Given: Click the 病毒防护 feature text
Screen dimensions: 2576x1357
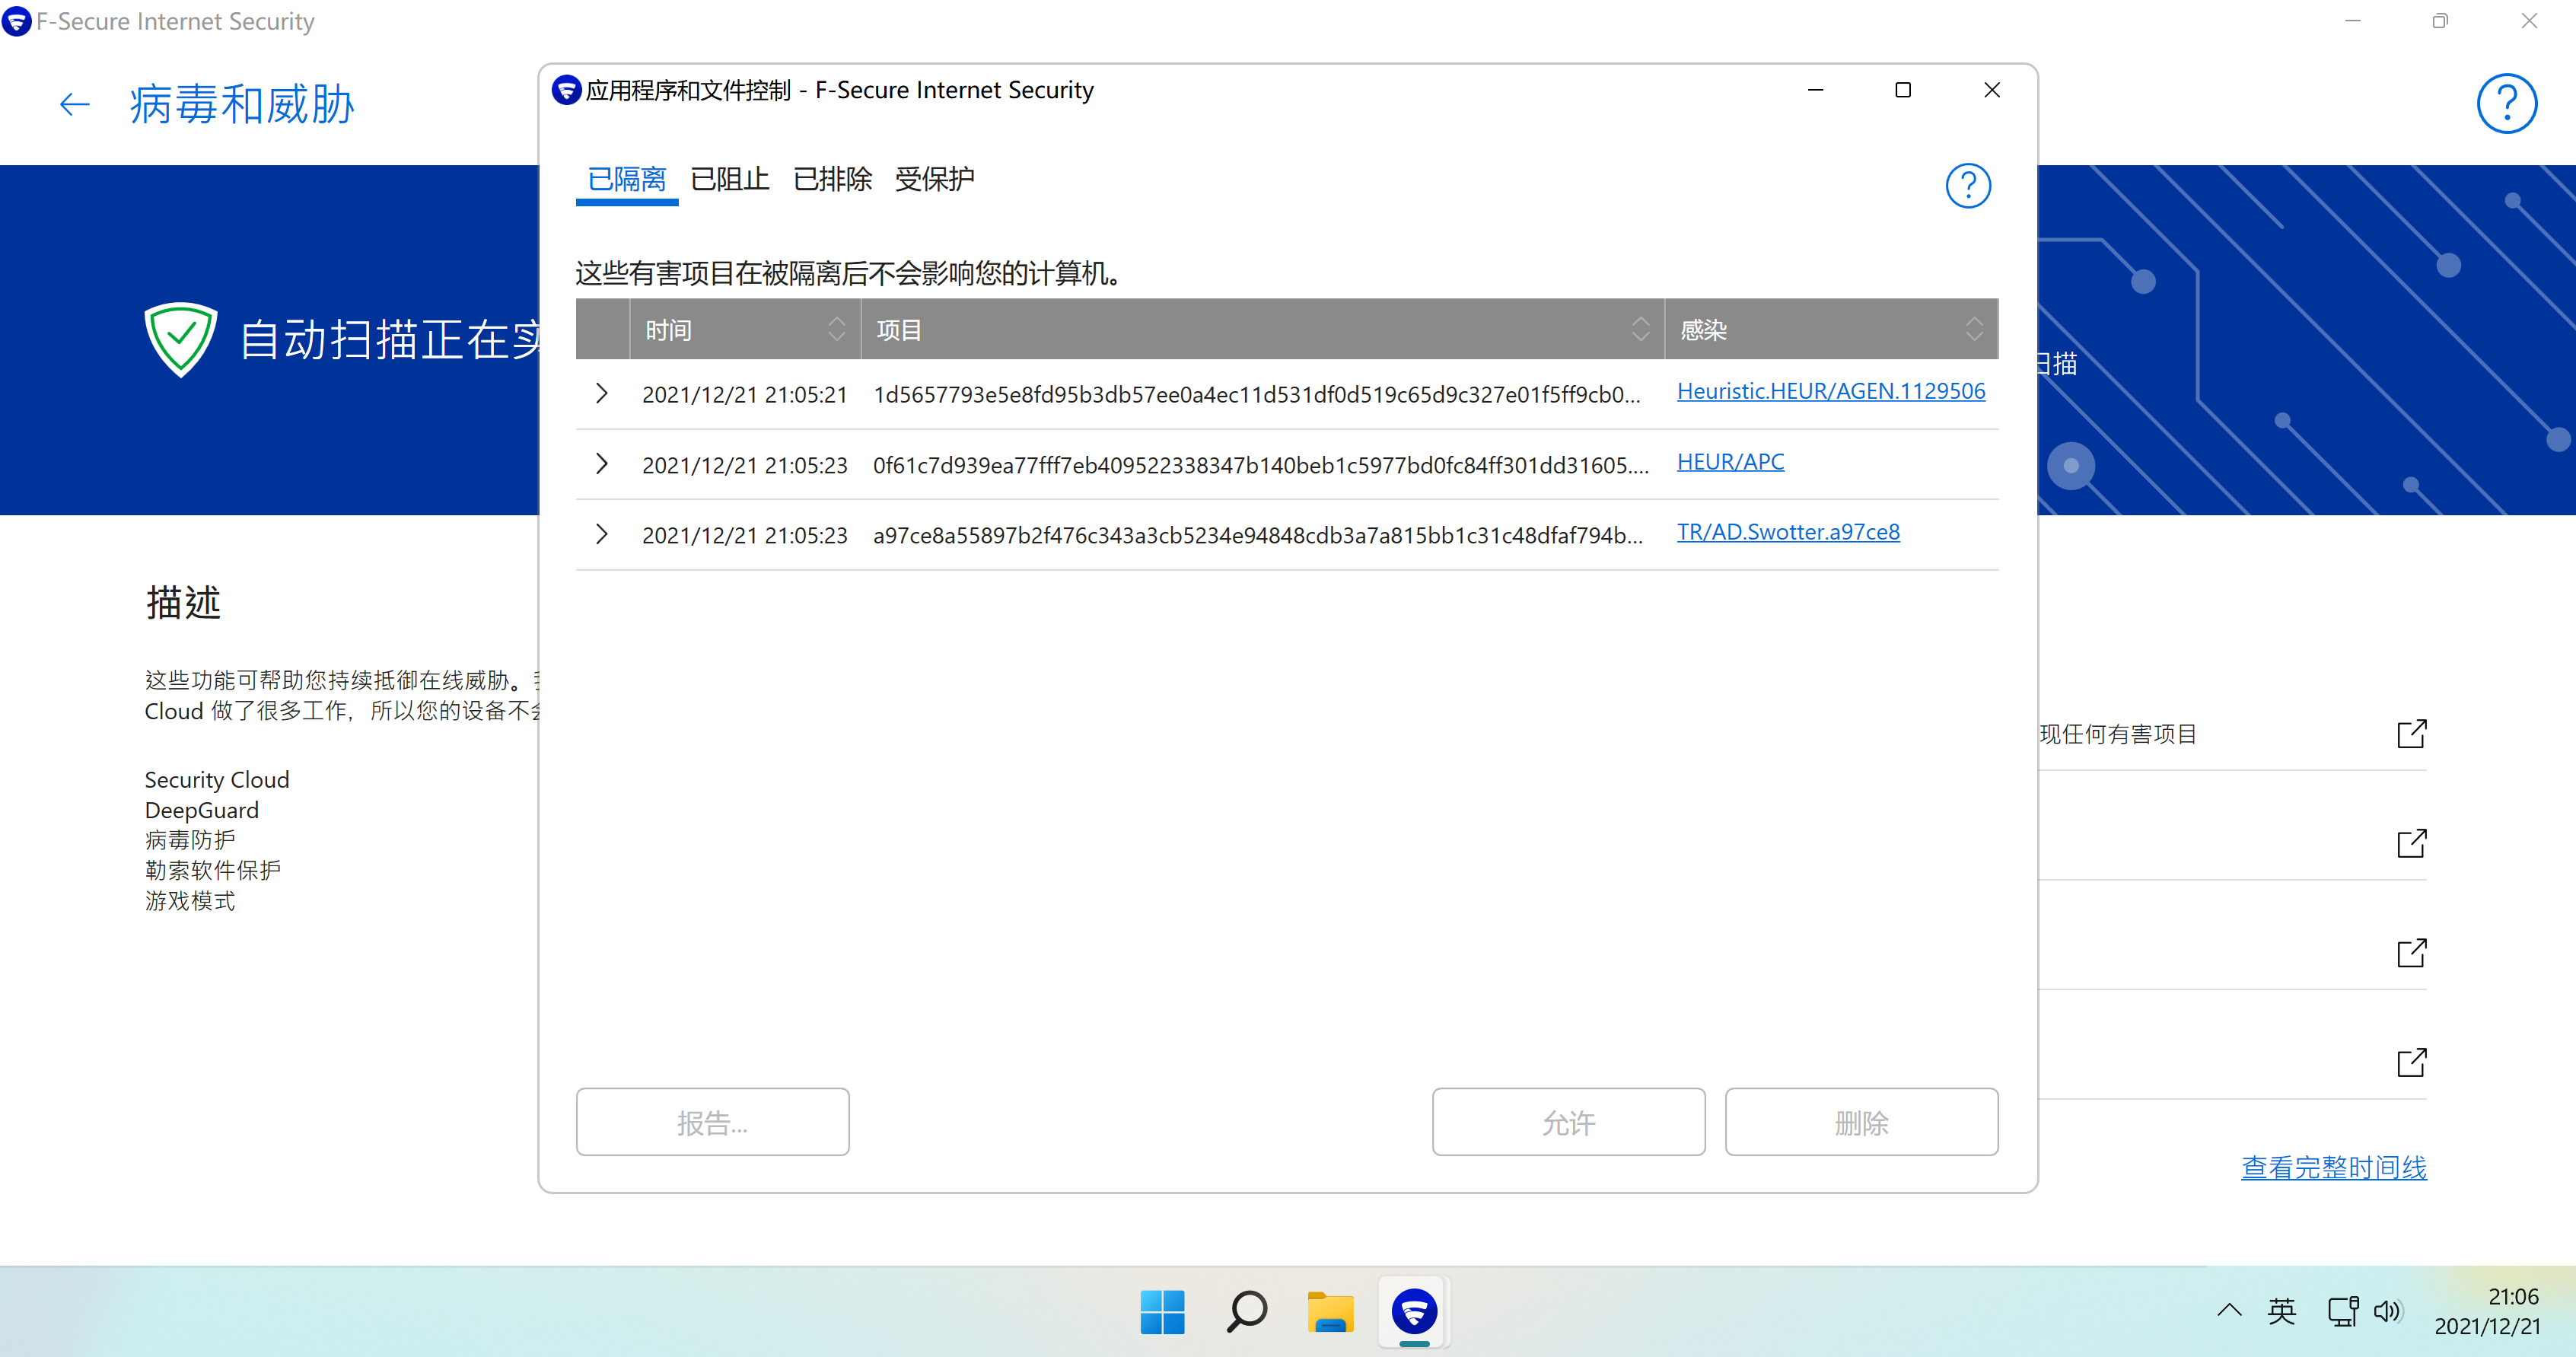Looking at the screenshot, I should [189, 840].
